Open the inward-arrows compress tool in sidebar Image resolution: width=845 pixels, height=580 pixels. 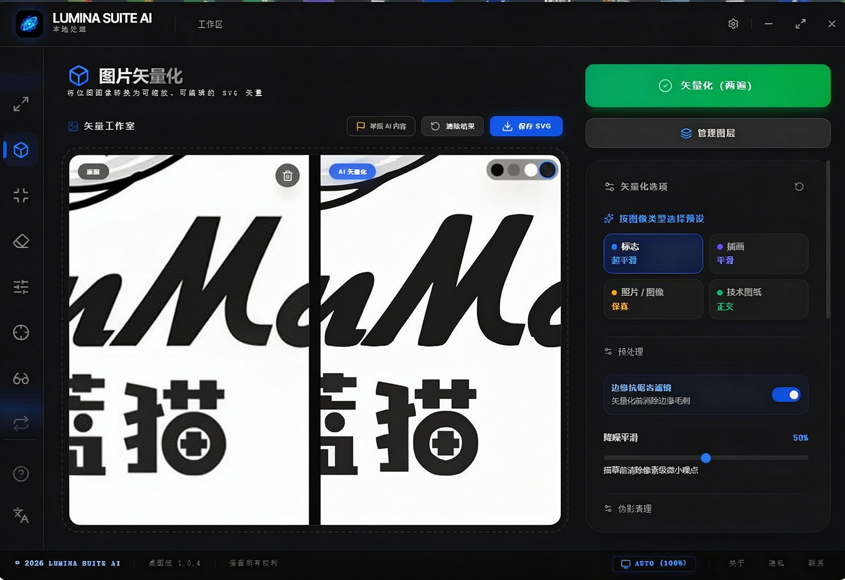pos(21,196)
